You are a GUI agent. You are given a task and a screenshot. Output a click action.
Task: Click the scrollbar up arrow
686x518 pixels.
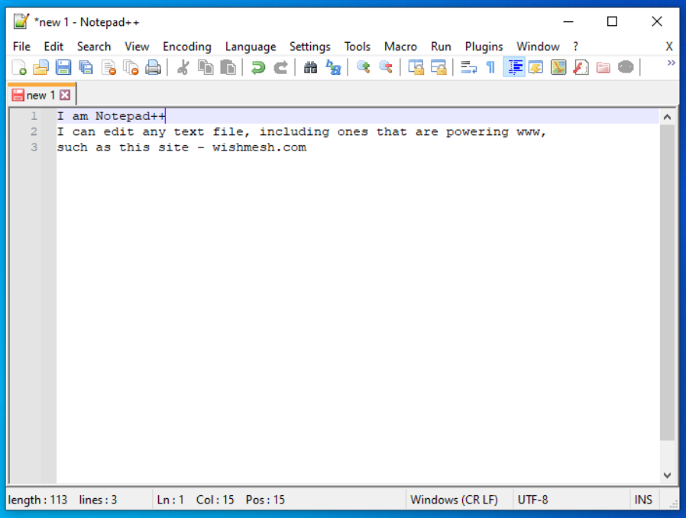(667, 117)
